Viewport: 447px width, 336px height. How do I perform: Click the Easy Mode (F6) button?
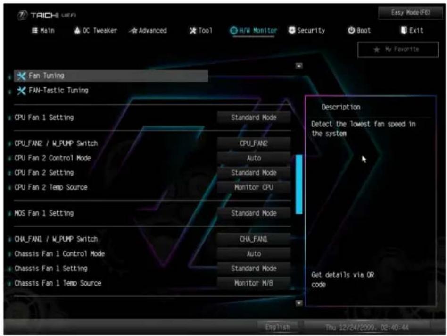(410, 13)
